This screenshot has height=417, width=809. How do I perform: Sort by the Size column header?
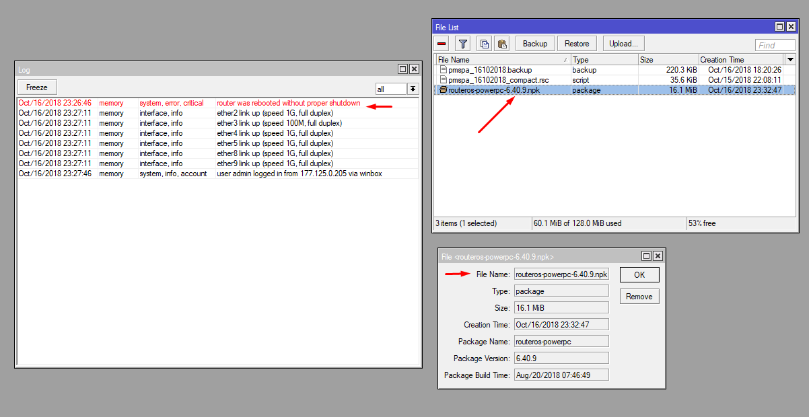pyautogui.click(x=668, y=60)
